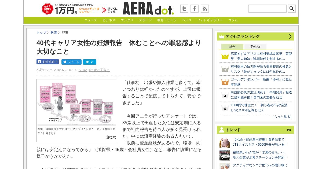Select the 総合 ranking tab
This screenshot has height=169, width=322.
point(232,47)
